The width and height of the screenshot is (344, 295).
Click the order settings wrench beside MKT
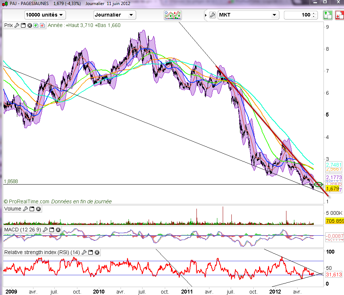(x=212, y=15)
